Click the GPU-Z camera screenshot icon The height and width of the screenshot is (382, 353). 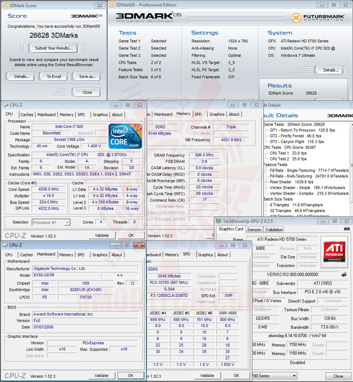point(347,229)
